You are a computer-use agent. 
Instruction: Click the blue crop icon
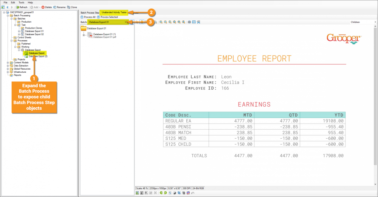coord(179,193)
